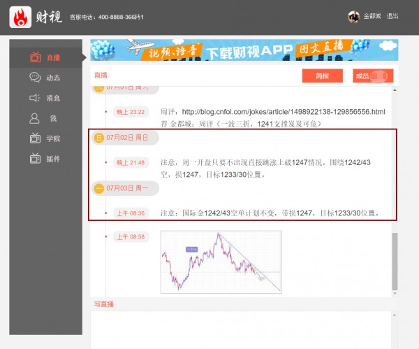Open 动态 chat bubble in sidebar

tap(45, 78)
